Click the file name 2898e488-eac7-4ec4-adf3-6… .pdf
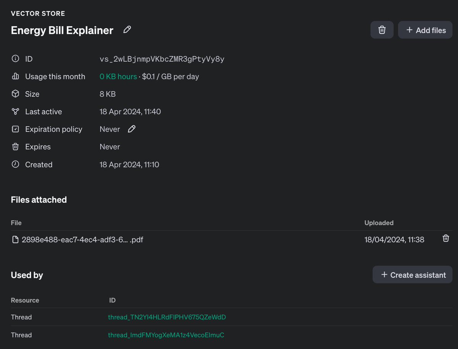458x349 pixels. coord(82,240)
